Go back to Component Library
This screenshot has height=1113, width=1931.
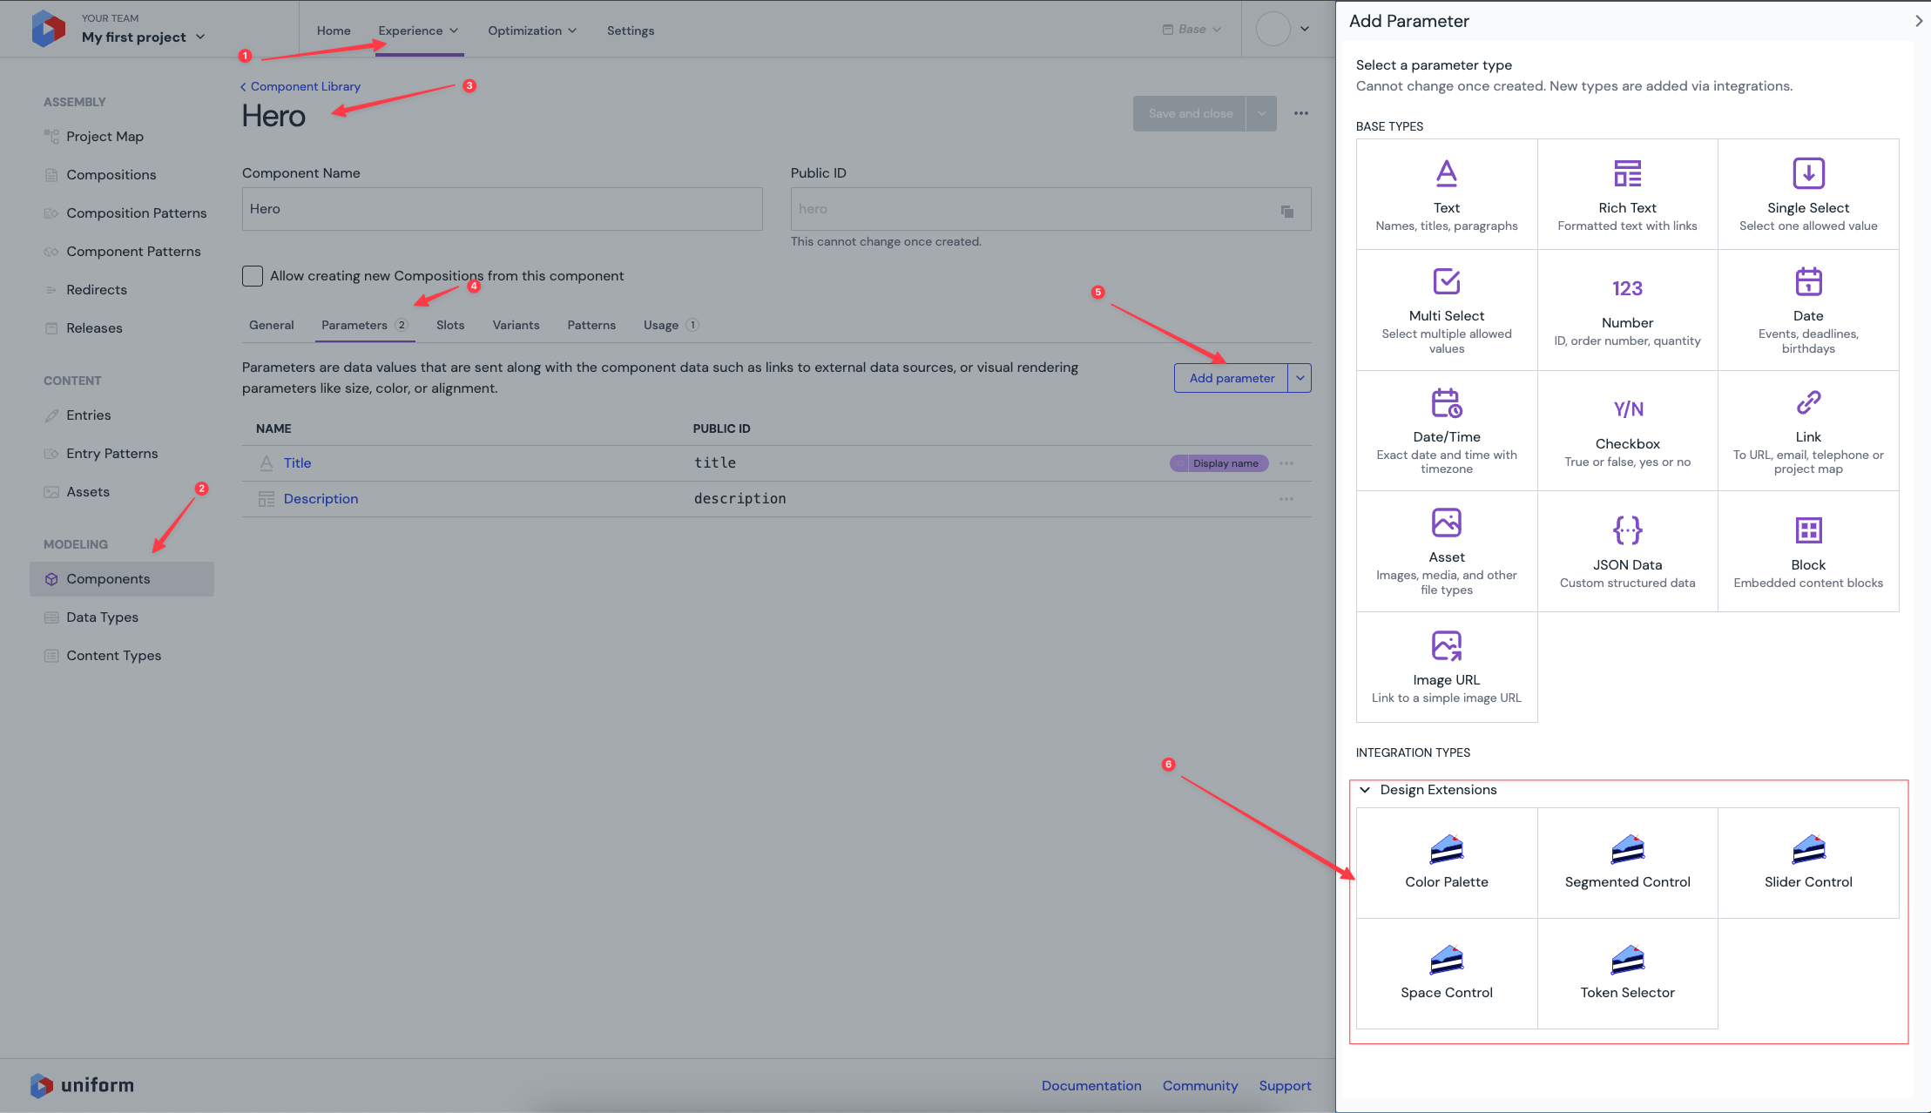pos(300,86)
